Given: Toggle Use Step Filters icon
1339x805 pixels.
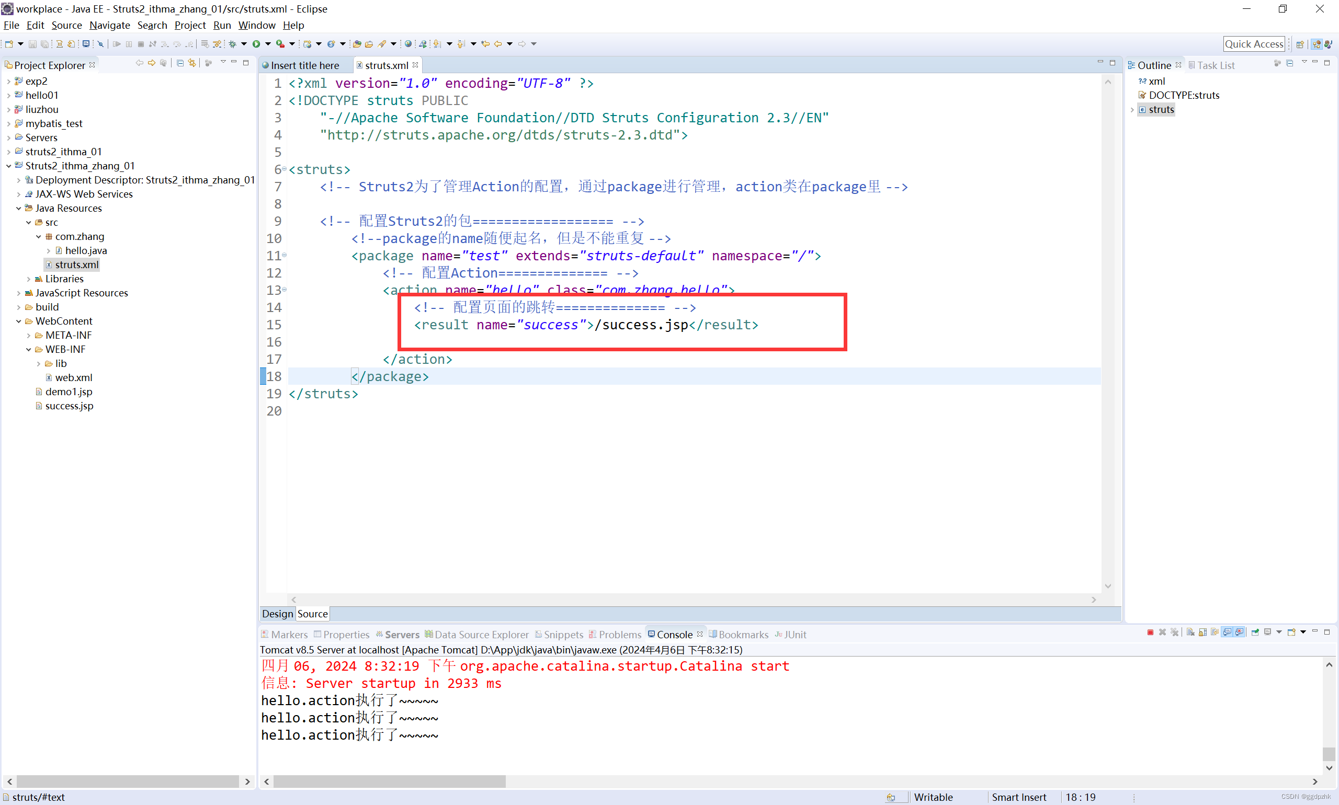Looking at the screenshot, I should pos(217,44).
